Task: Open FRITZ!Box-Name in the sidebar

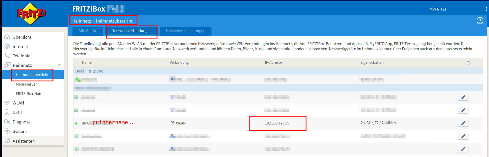Action: tap(30, 94)
